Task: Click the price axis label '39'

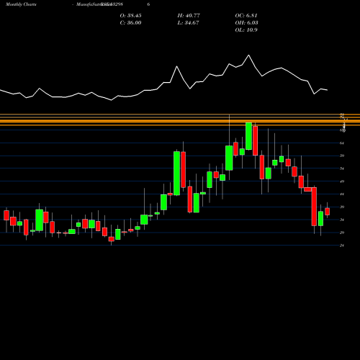Action: click(342, 207)
